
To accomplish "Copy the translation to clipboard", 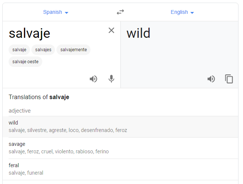I will (229, 79).
